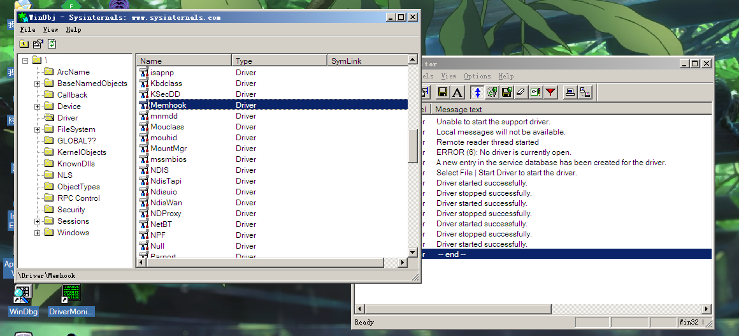Click recycle-bin with key toolbar icon
739x336 pixels.
[492, 92]
